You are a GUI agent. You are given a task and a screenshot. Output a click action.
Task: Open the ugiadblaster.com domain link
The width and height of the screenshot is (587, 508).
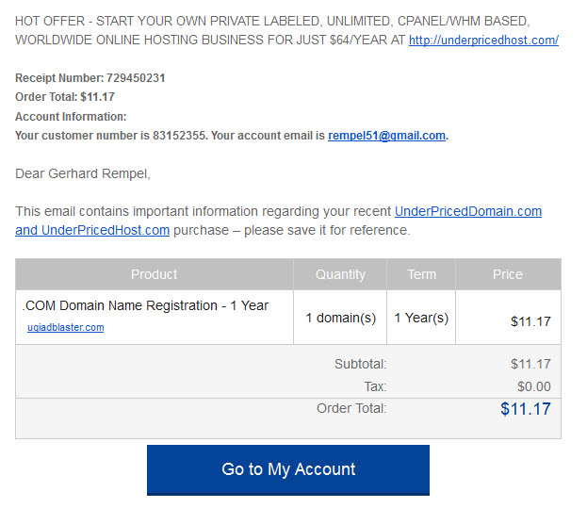pyautogui.click(x=66, y=327)
